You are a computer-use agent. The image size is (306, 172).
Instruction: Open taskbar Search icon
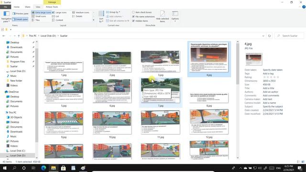click(x=14, y=168)
